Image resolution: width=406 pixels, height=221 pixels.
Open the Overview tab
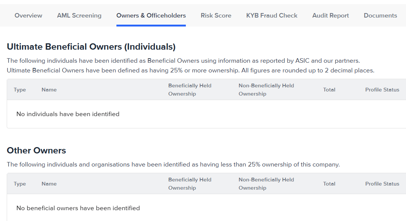coord(28,16)
